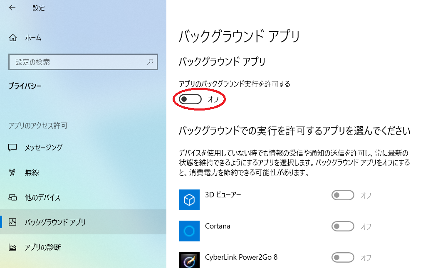Image resolution: width=423 pixels, height=268 pixels.
Task: Click the CyberLink Power2Go 8 app icon
Action: click(189, 260)
